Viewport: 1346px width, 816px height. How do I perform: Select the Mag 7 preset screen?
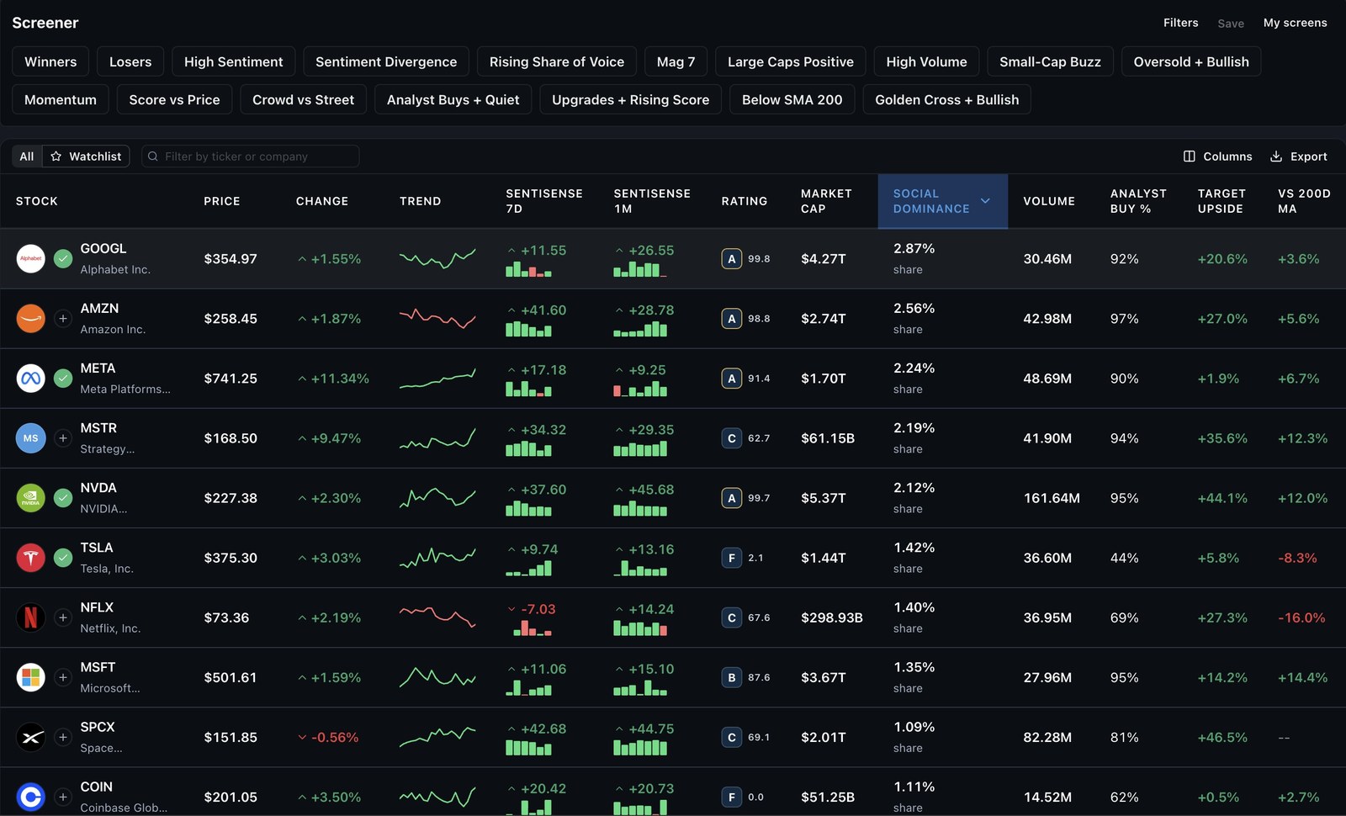(x=676, y=61)
